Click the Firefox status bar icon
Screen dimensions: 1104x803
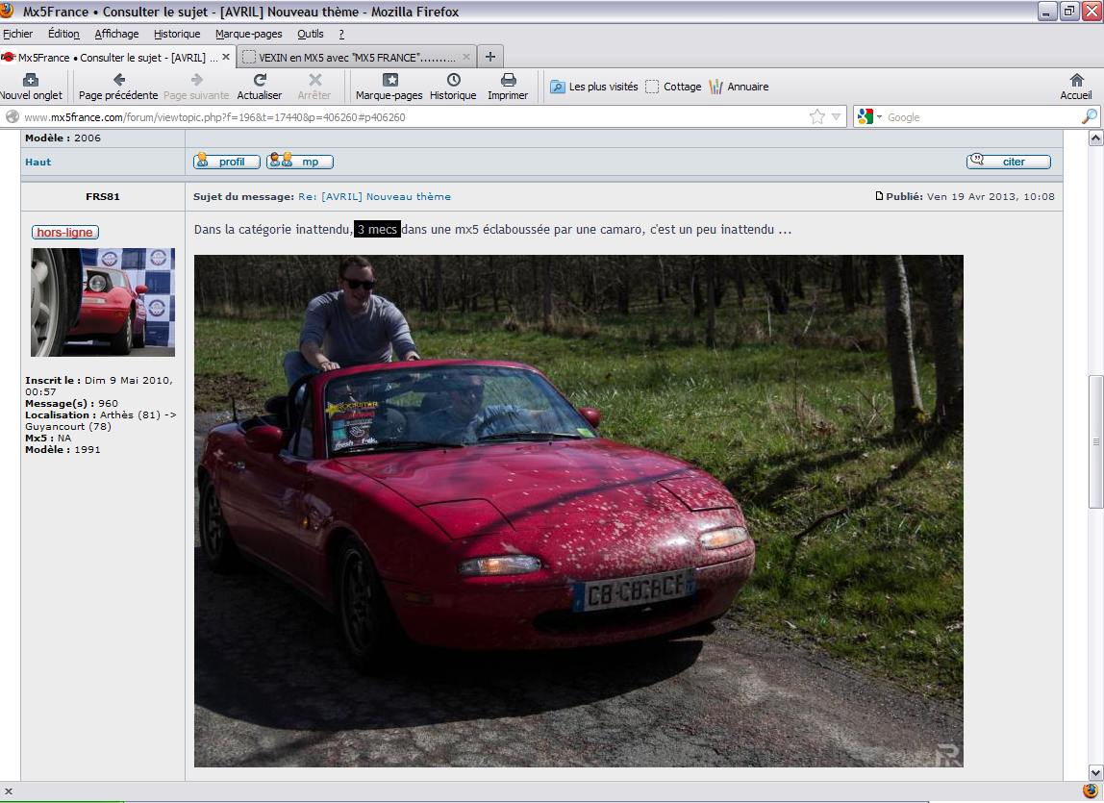point(1091,791)
